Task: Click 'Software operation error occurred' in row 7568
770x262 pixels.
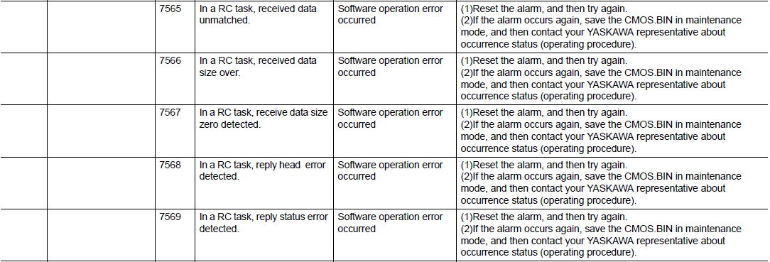Action: coord(391,170)
